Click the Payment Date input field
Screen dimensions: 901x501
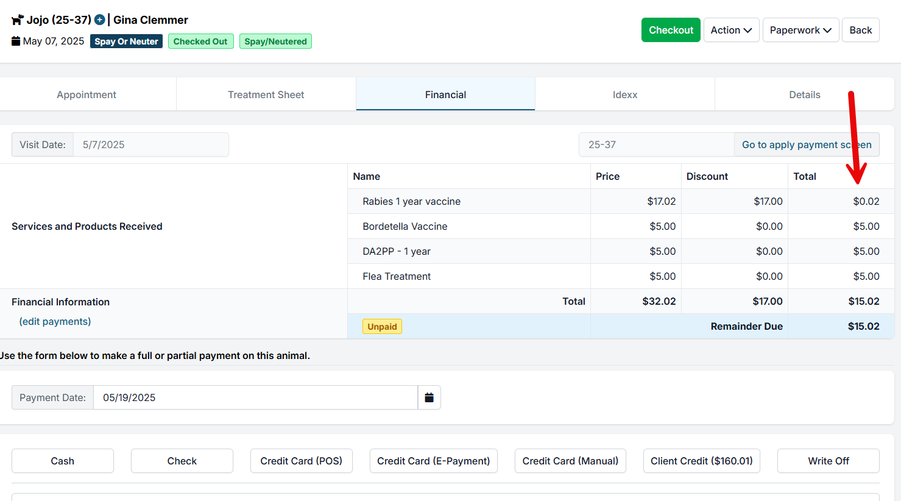(255, 397)
